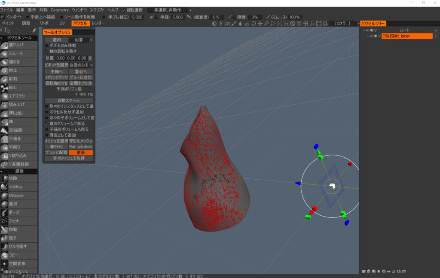Viewport: 440px width, 278px height.
Task: Switch to the リトポ tab
Action: 44,23
